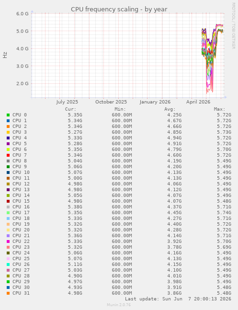Click the 'Min:' column header

[120, 109]
